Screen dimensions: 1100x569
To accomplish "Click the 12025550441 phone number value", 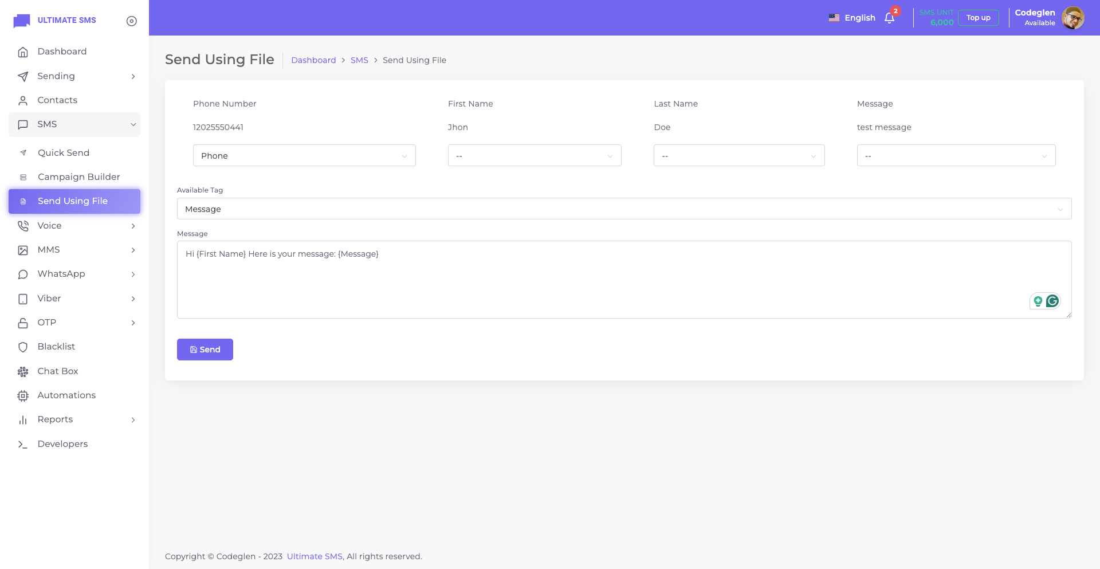I will coord(218,127).
